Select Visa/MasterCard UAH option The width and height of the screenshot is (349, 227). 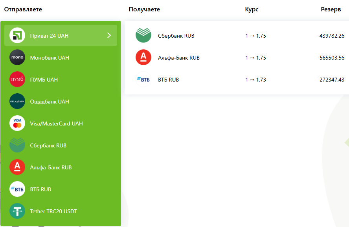coord(61,123)
